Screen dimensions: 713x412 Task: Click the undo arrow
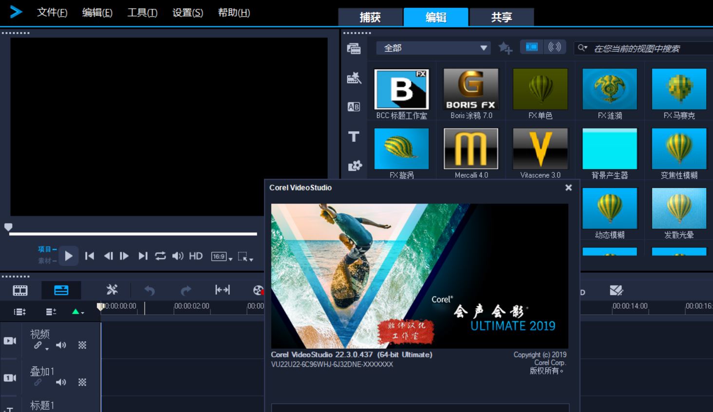point(150,291)
